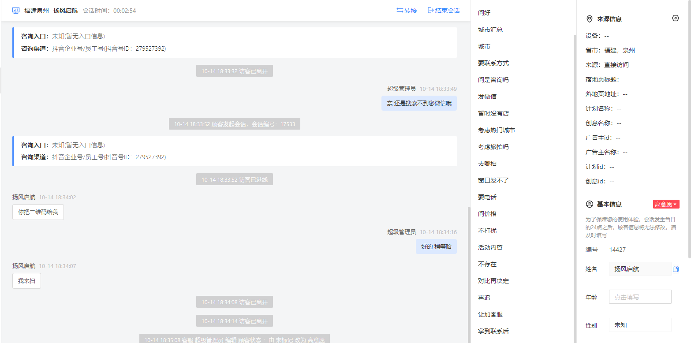Click the session timer 00:02:54

tap(124, 10)
